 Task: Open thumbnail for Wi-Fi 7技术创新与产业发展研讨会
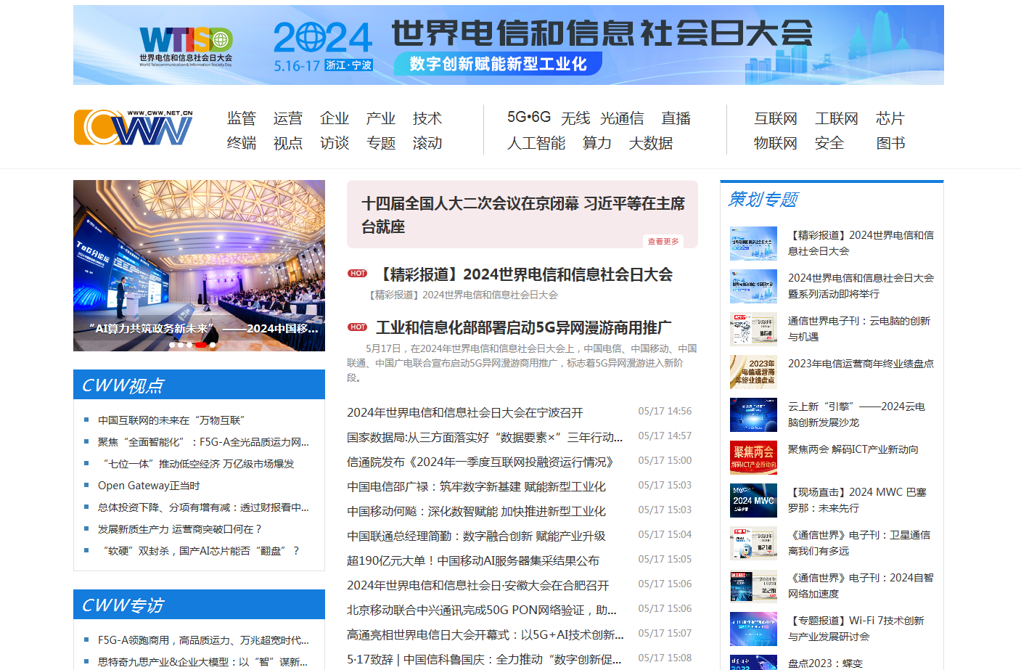point(753,629)
